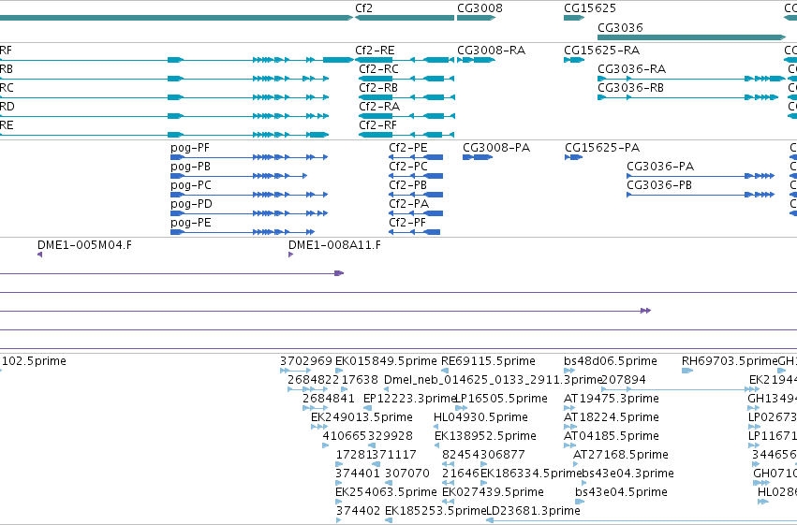Click the AT27168.5prime EST label
The image size is (797, 525).
pos(621,455)
